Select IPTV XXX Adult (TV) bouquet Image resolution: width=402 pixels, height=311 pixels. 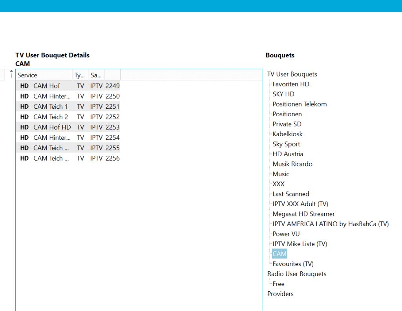click(300, 204)
